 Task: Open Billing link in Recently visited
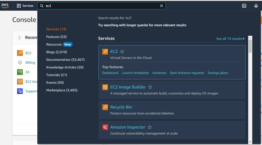(x=30, y=63)
